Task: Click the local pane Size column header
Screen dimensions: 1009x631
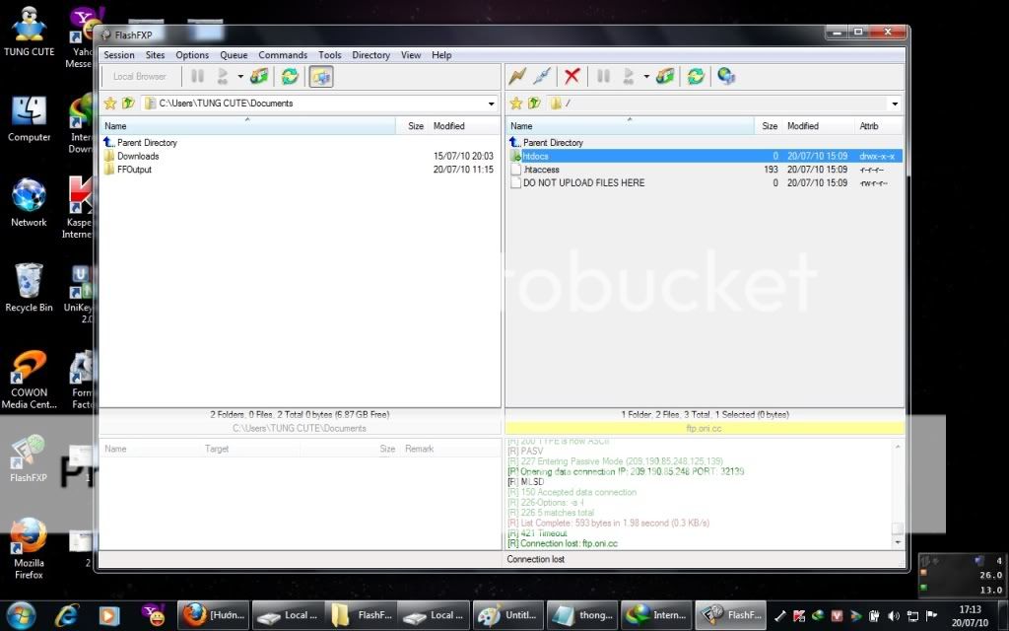Action: pos(415,126)
